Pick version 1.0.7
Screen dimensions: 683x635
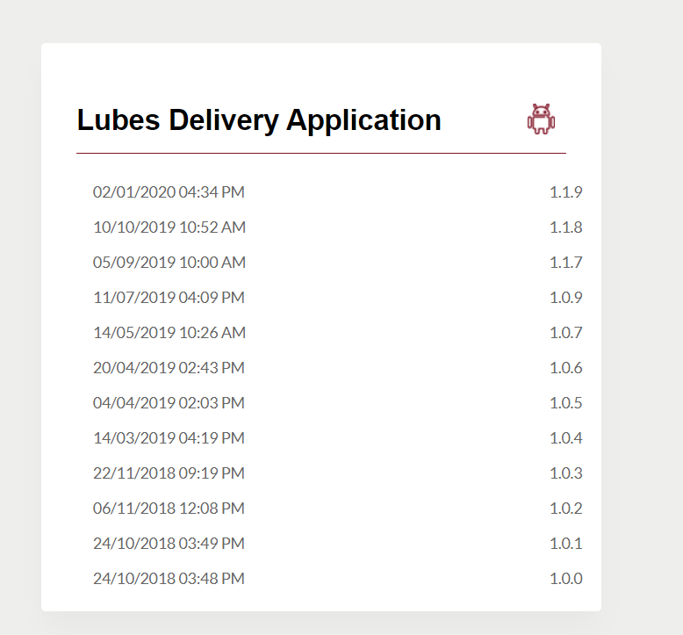[566, 333]
